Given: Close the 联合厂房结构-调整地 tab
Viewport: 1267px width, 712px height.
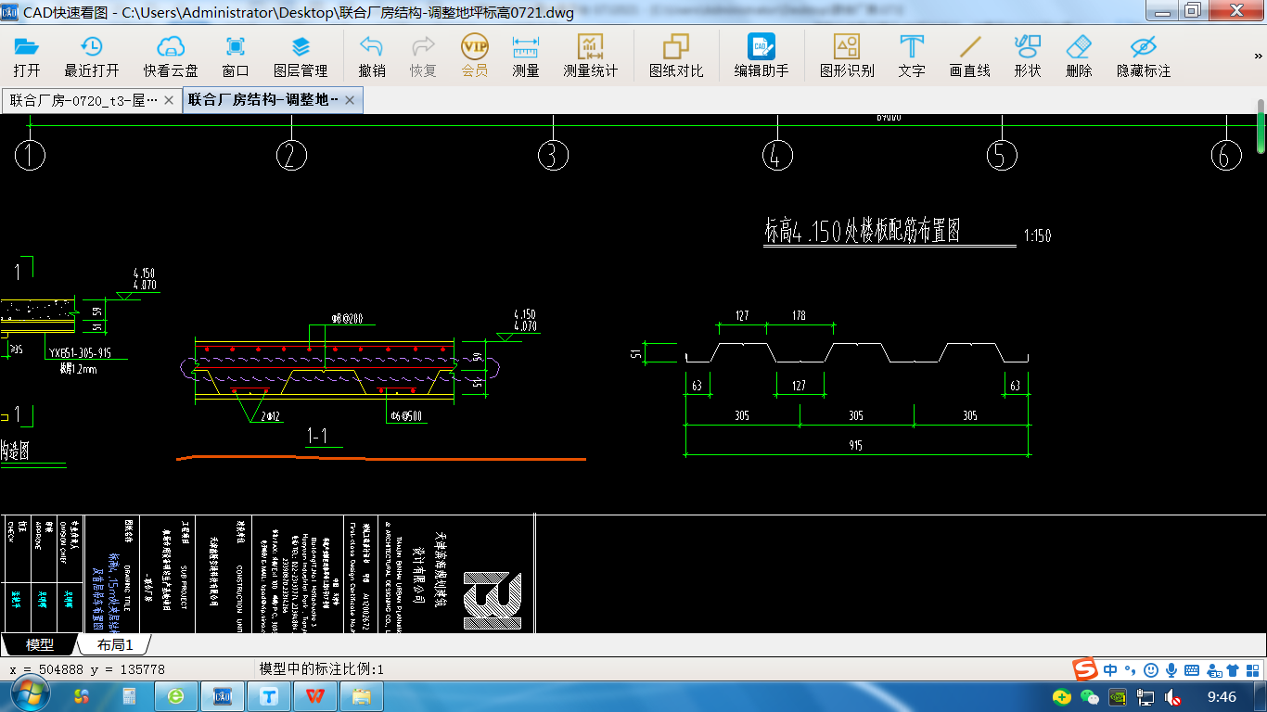Looking at the screenshot, I should pyautogui.click(x=349, y=100).
